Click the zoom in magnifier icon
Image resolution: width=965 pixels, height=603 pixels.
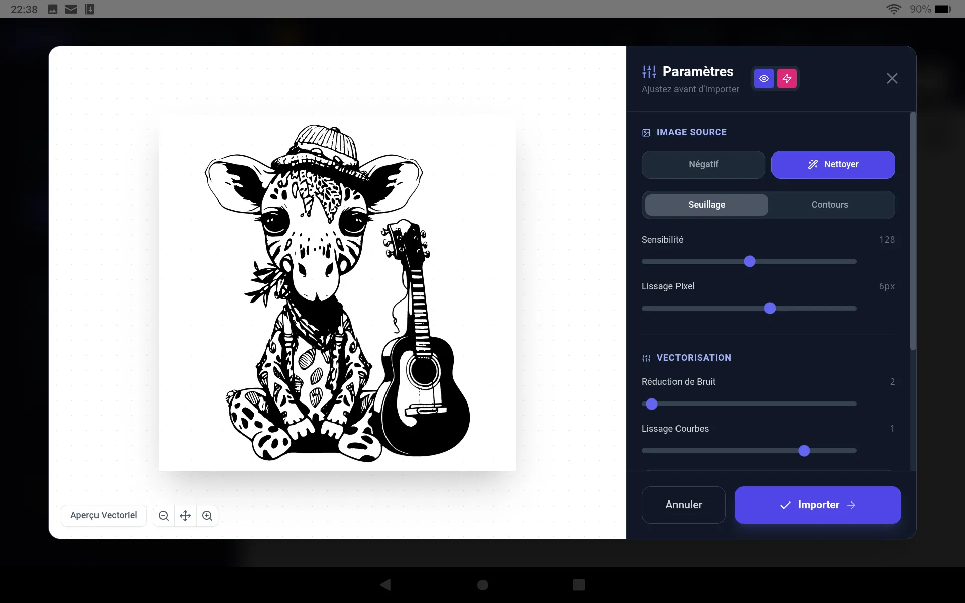(207, 516)
